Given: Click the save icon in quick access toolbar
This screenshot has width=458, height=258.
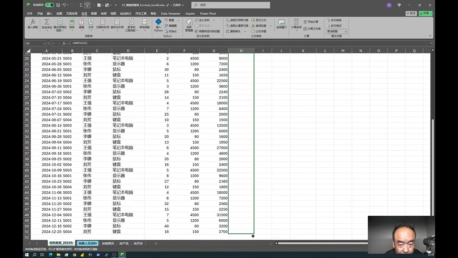Looking at the screenshot, I should 57,5.
